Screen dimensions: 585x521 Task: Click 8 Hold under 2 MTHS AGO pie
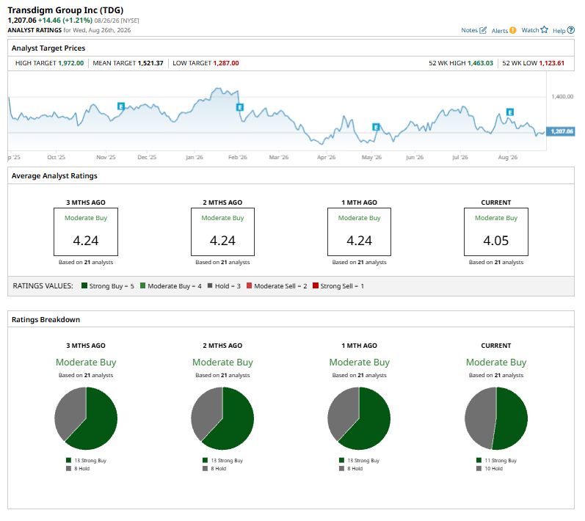point(214,468)
